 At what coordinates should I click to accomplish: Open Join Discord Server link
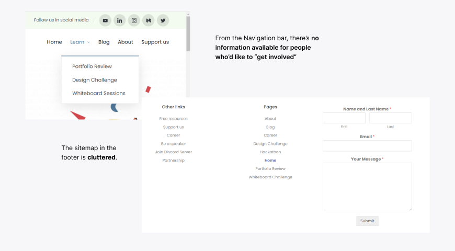point(173,152)
